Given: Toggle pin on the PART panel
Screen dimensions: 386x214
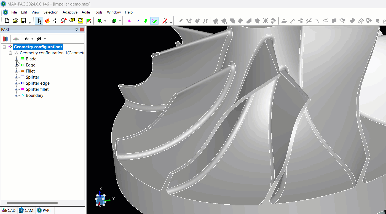Looking at the screenshot, I should click(x=77, y=30).
